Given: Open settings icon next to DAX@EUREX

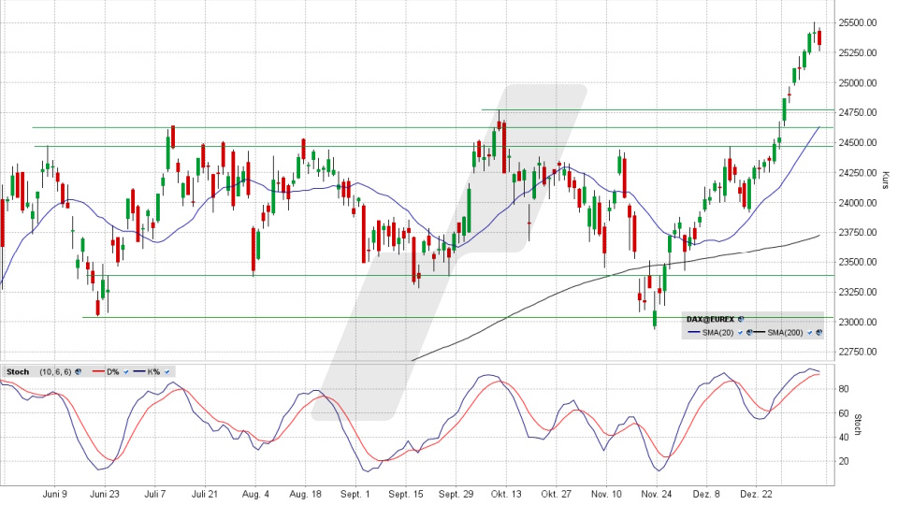Looking at the screenshot, I should pyautogui.click(x=741, y=319).
